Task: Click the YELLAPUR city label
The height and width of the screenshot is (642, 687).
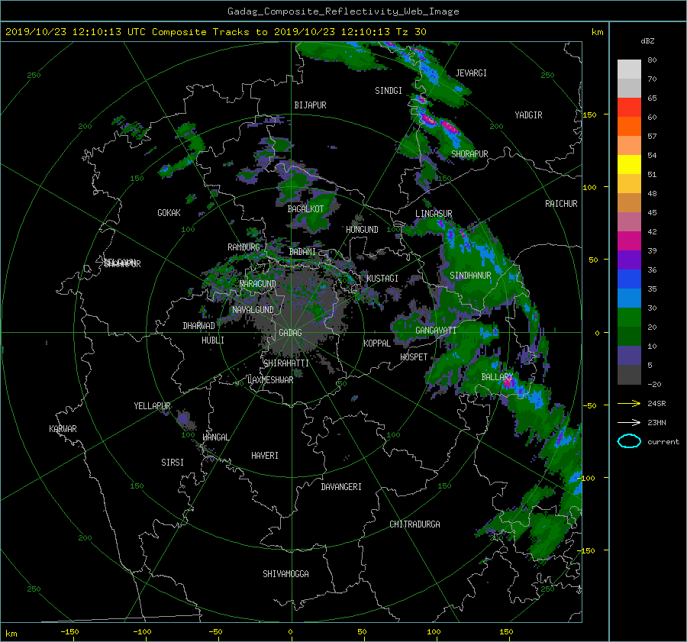Action: pyautogui.click(x=152, y=406)
